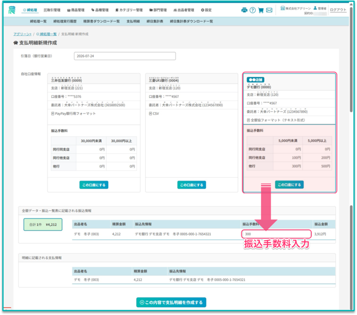Click the 3,912円 振込金額 value
The height and width of the screenshot is (315, 357).
coord(320,234)
